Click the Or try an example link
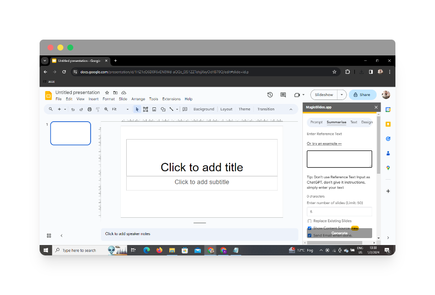435x295 pixels. click(x=324, y=144)
